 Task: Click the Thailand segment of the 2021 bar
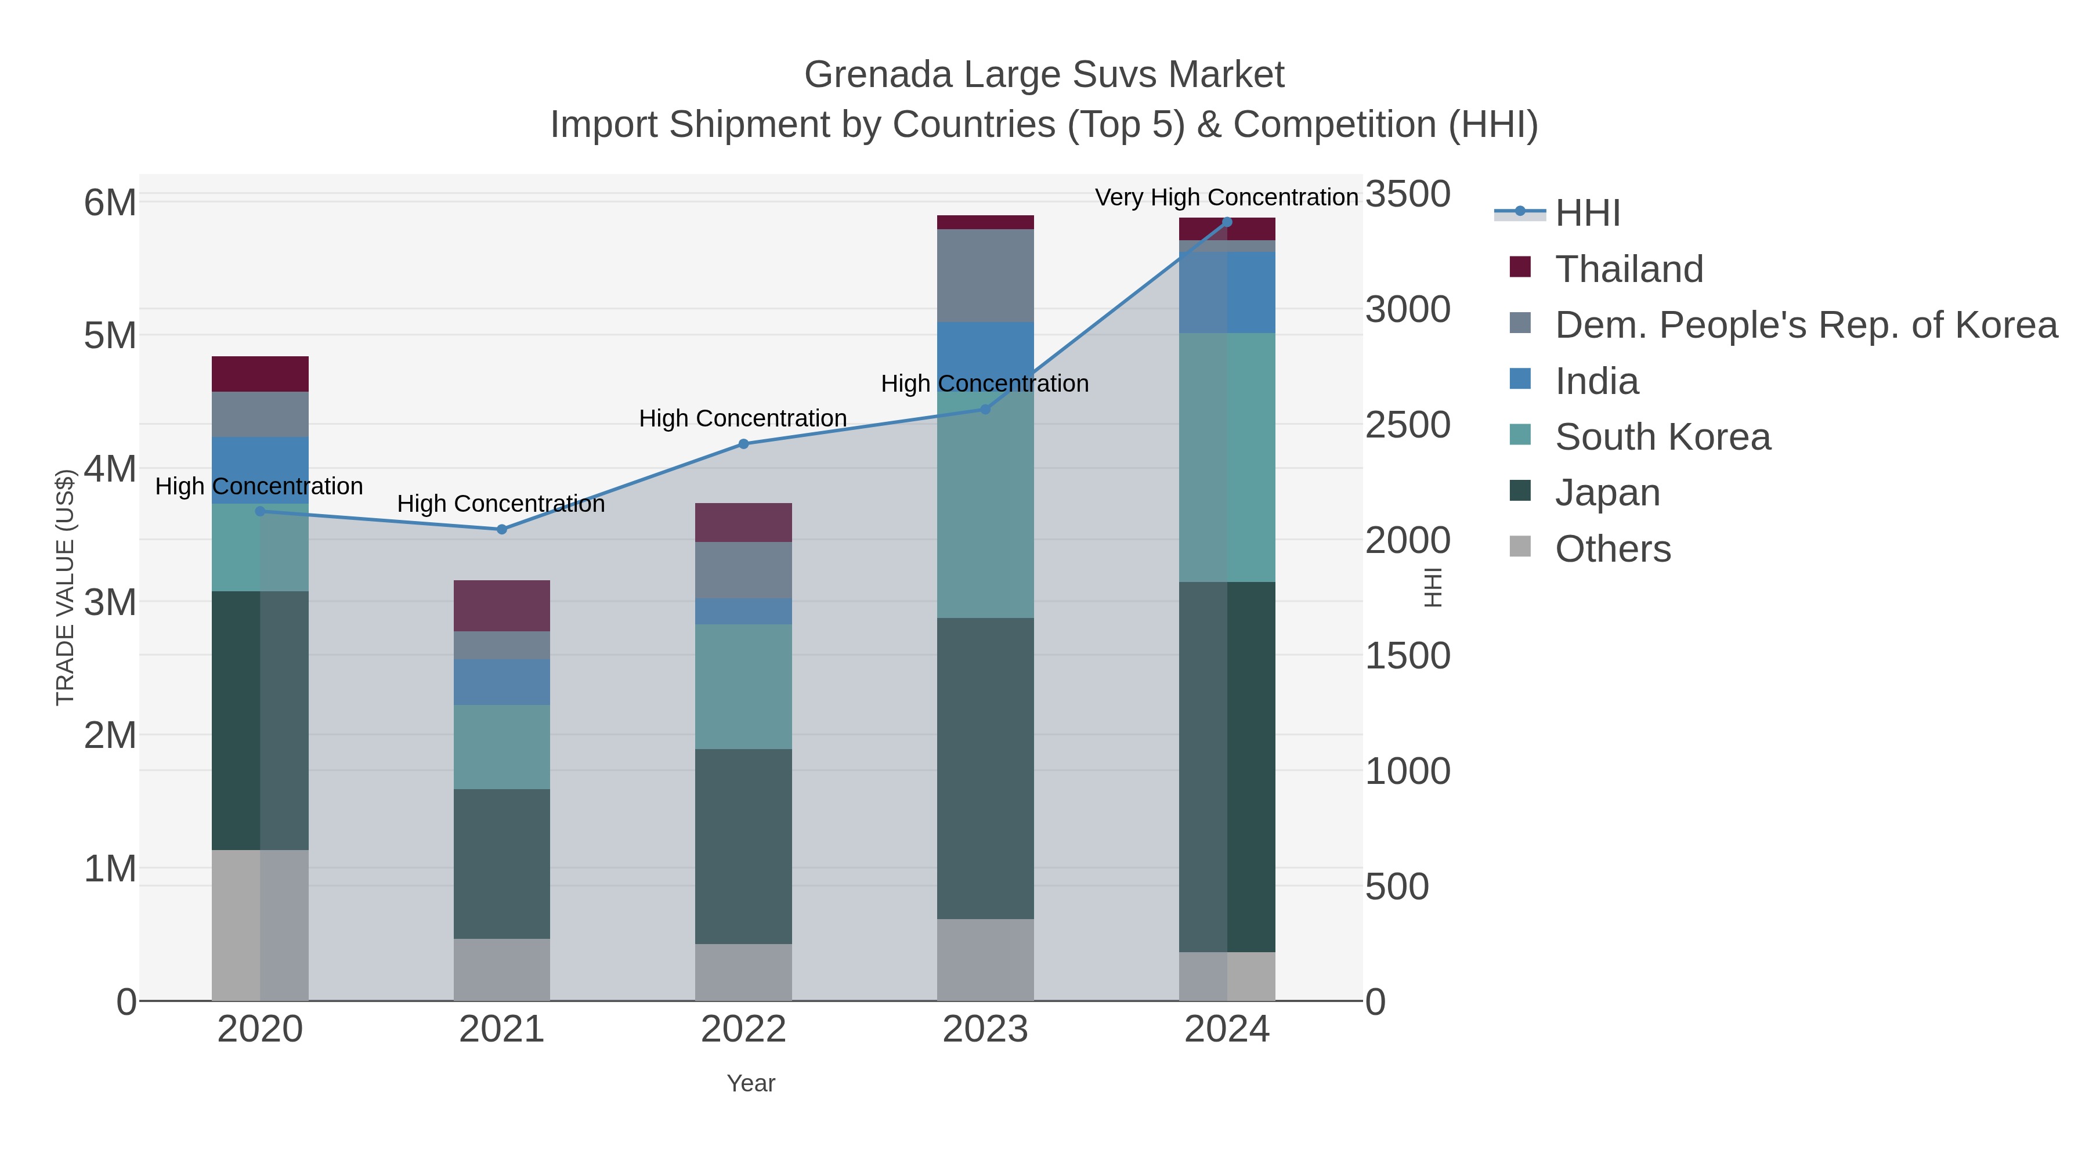click(x=502, y=606)
